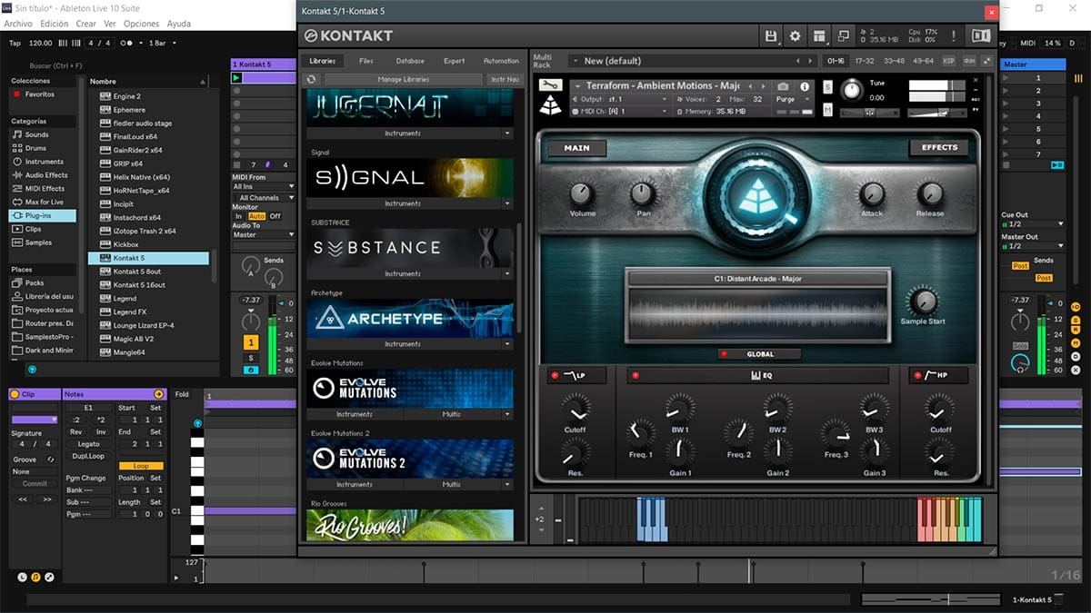Open the instrument info icon
1091x613 pixels.
click(805, 86)
